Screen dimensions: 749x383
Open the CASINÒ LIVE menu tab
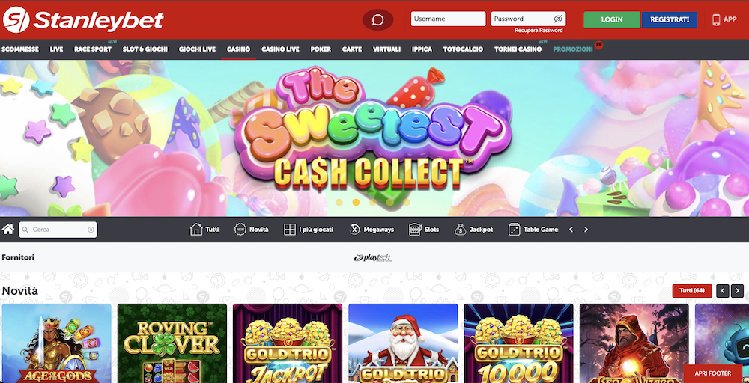280,49
